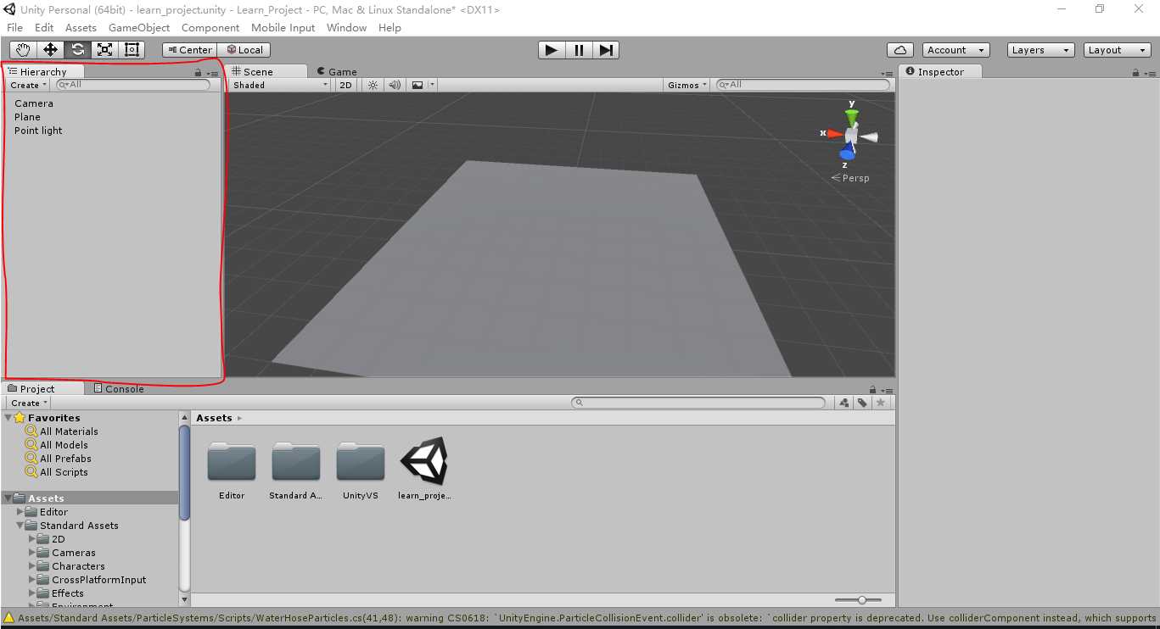Open the UnityVS folder in the assets grid
The height and width of the screenshot is (629, 1160).
(x=361, y=469)
